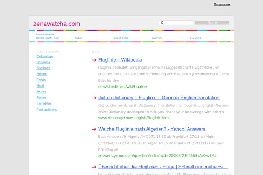Click the 'dict.cc German-English Dictionary' description text
Image resolution: width=263 pixels, height=175 pixels.
[163, 108]
